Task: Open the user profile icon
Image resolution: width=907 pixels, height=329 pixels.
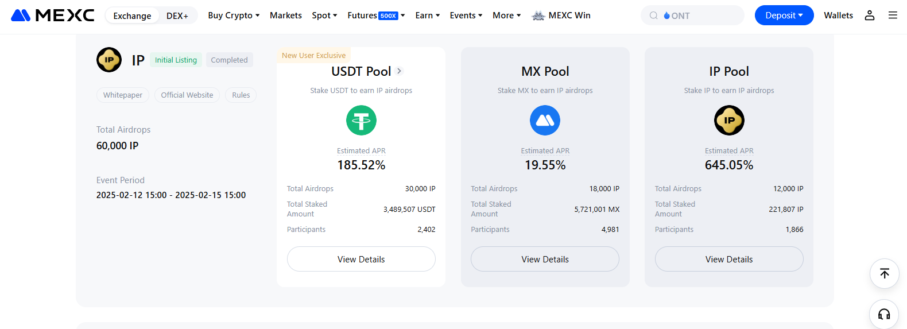Action: pos(870,16)
